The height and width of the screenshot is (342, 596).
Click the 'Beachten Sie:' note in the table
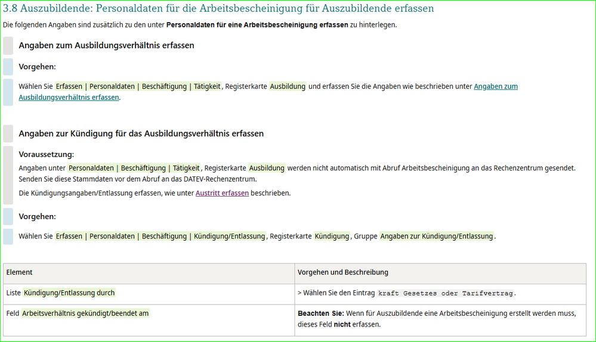tap(321, 313)
